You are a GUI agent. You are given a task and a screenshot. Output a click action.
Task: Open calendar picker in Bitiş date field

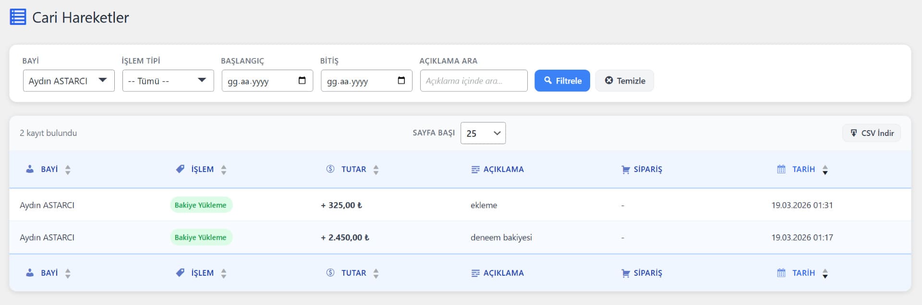click(401, 81)
